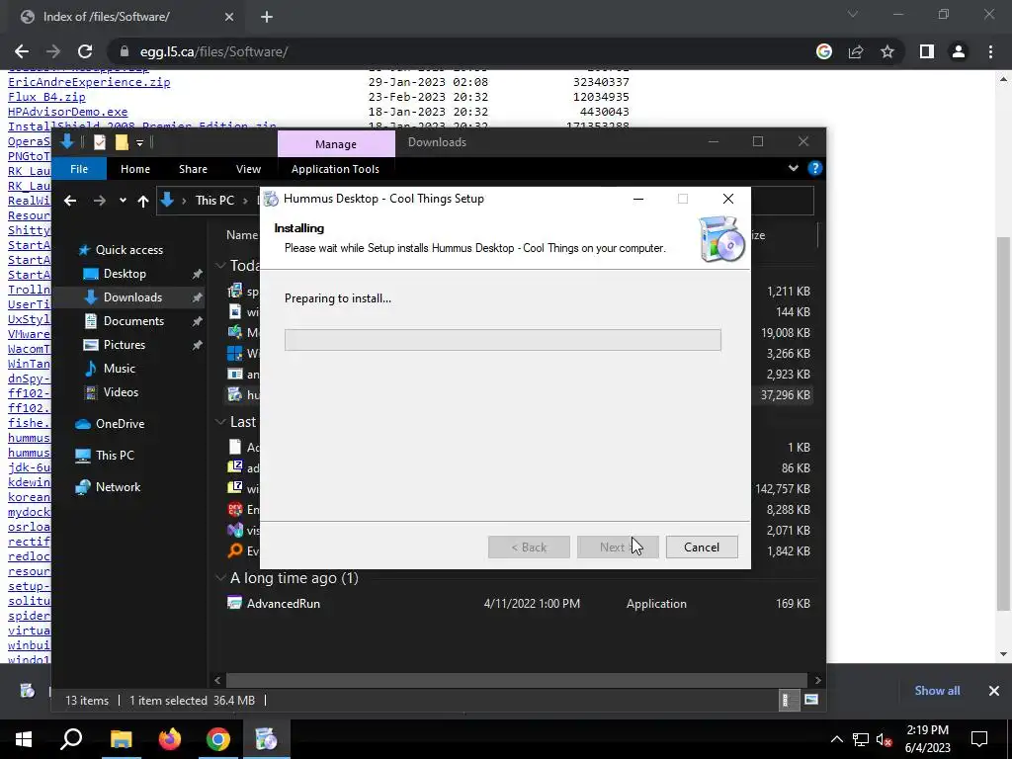
Task: Open Desktop in navigation pane
Action: [125, 274]
